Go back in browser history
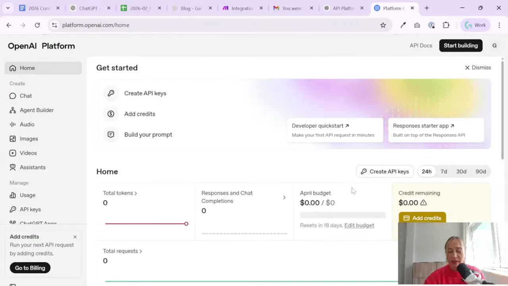508x286 pixels. pyautogui.click(x=9, y=25)
